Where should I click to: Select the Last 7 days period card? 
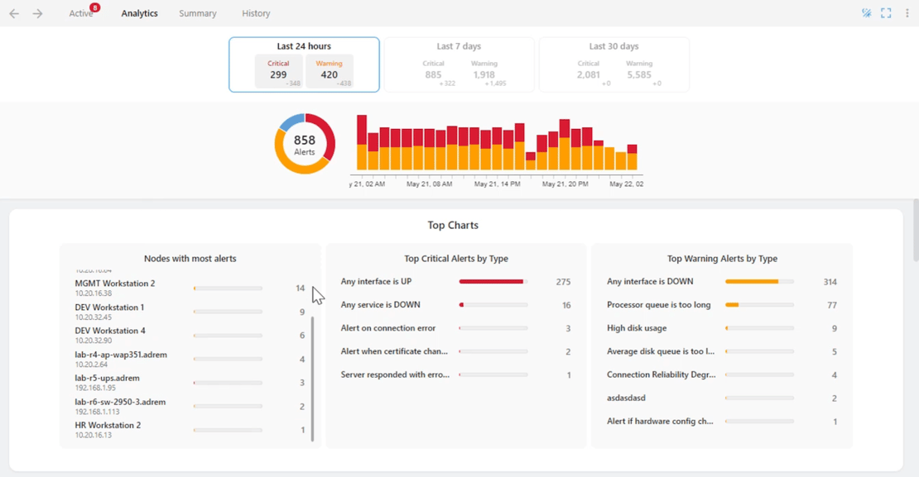tap(459, 64)
